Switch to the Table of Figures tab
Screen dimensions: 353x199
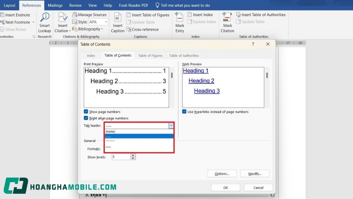pos(150,56)
